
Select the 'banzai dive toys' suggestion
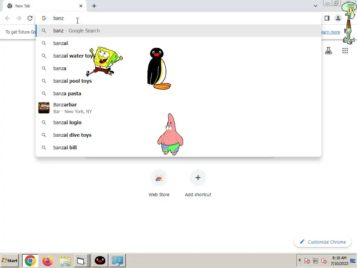click(178, 135)
